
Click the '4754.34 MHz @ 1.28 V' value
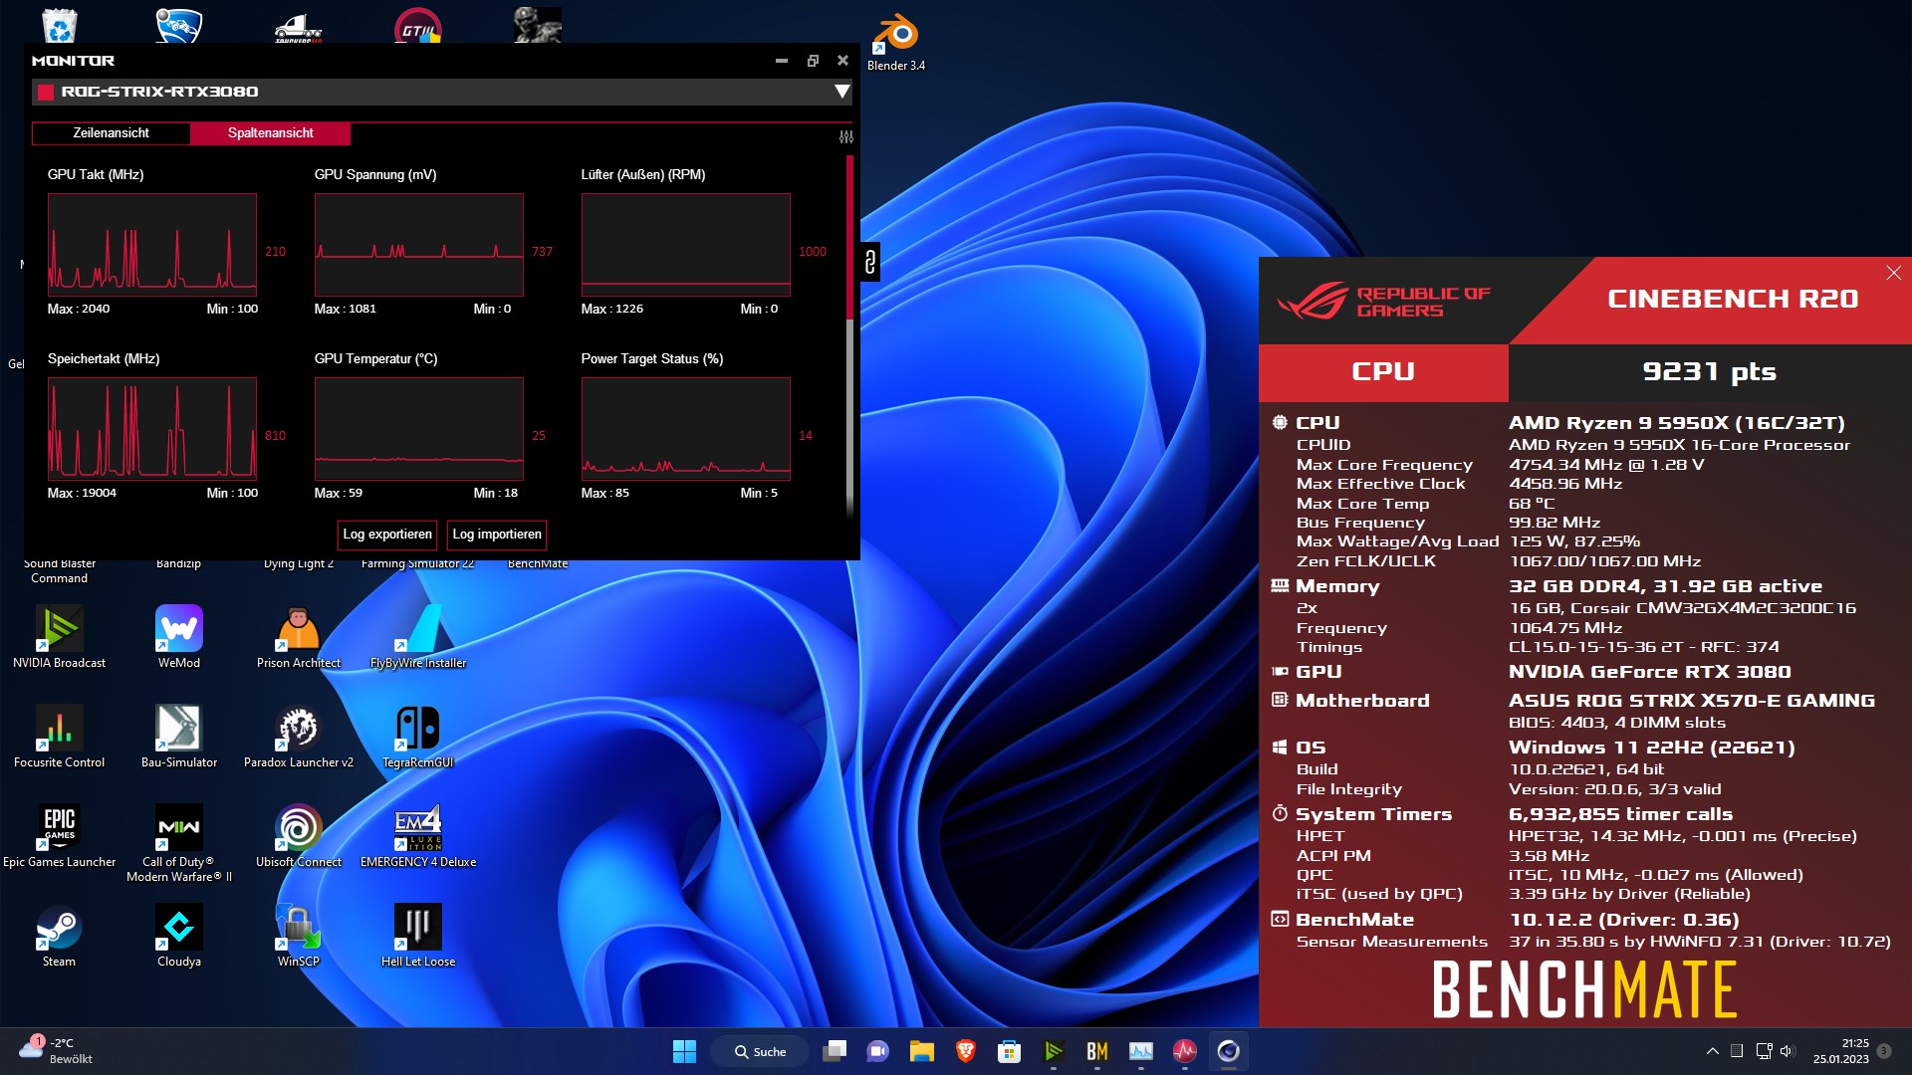tap(1606, 465)
